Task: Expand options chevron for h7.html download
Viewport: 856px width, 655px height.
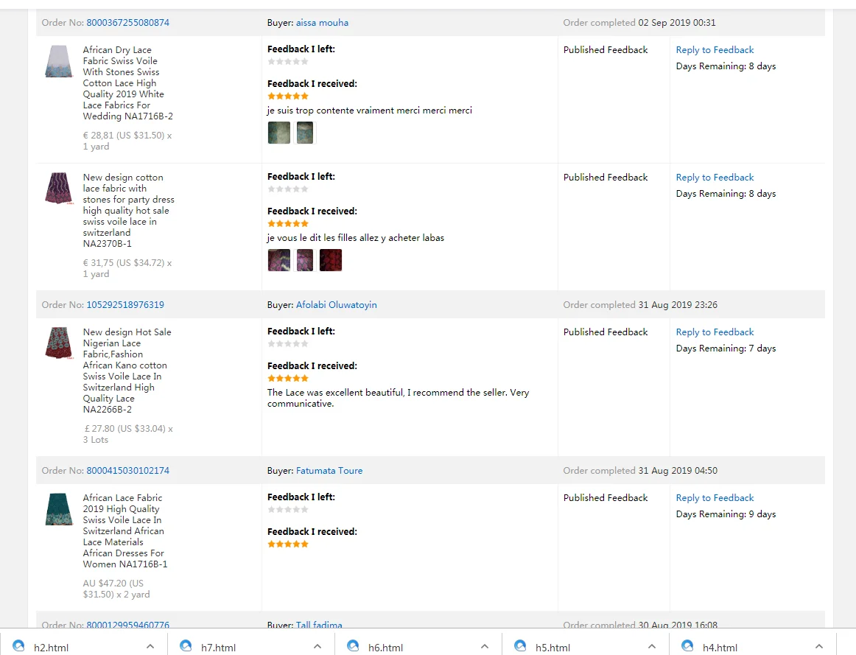Action: [318, 647]
